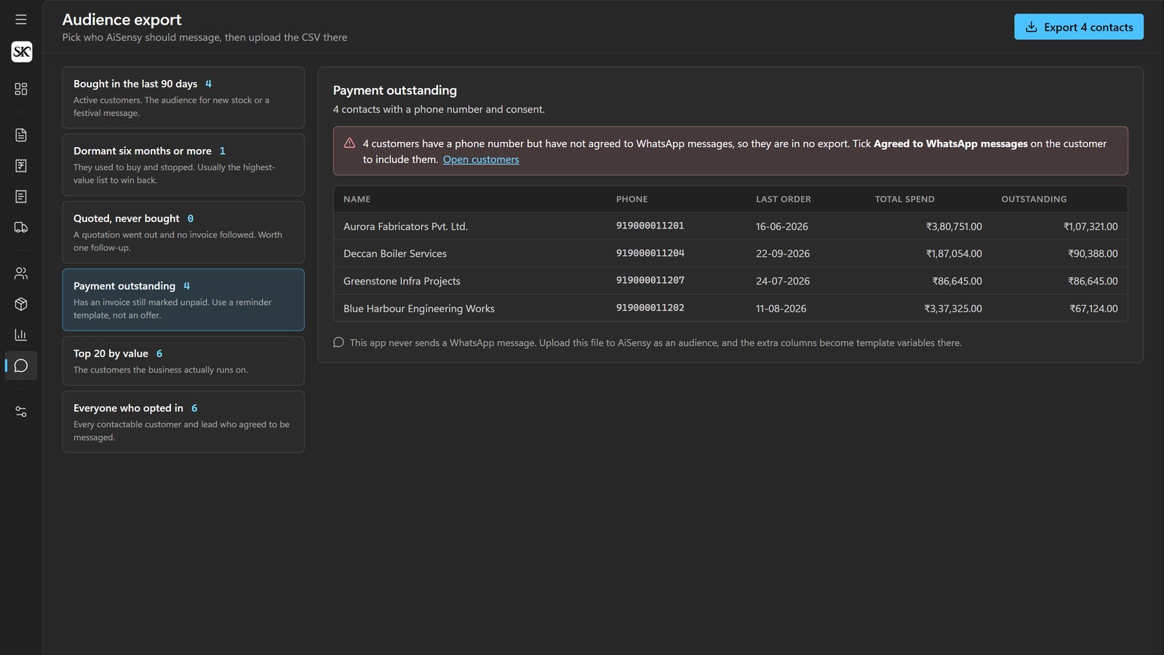Click phone number 919000011202
This screenshot has width=1164, height=655.
650,308
